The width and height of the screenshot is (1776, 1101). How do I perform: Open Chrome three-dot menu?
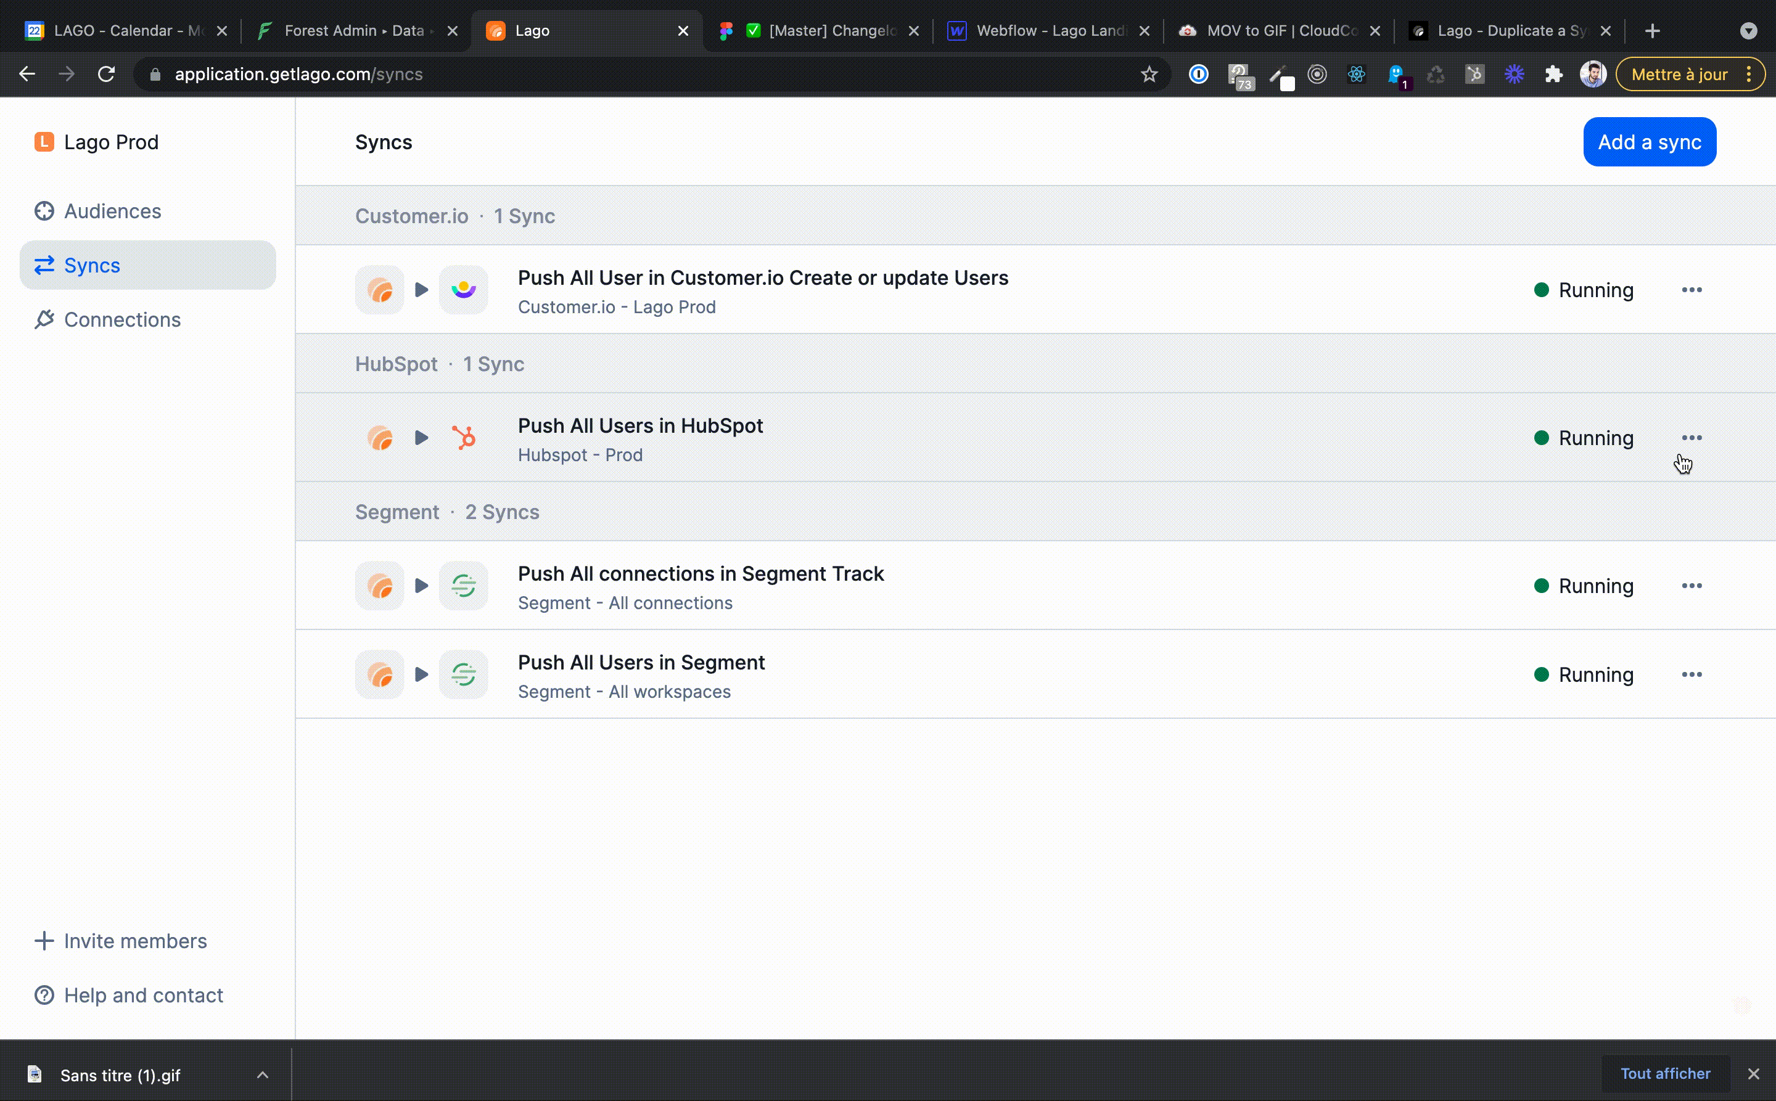(1748, 74)
